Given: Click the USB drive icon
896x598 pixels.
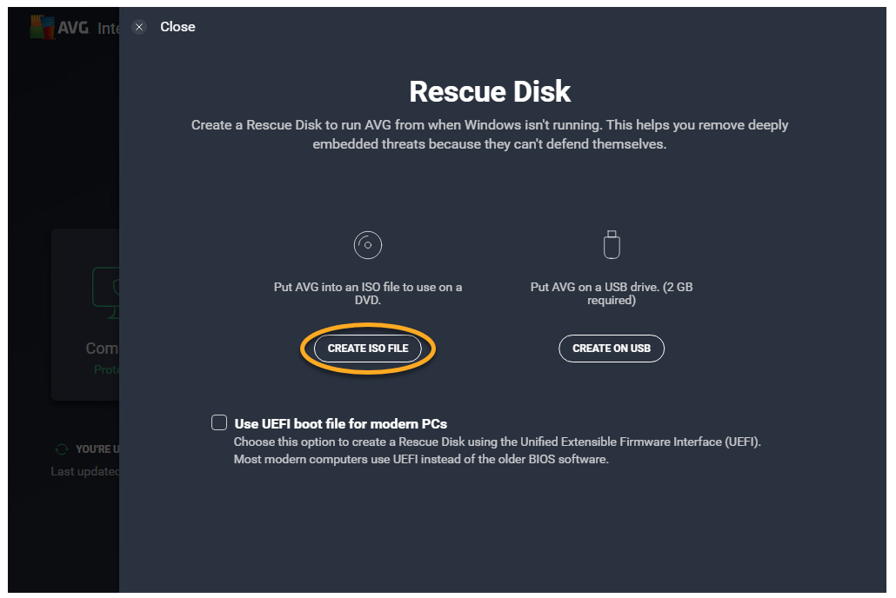Looking at the screenshot, I should (x=612, y=245).
